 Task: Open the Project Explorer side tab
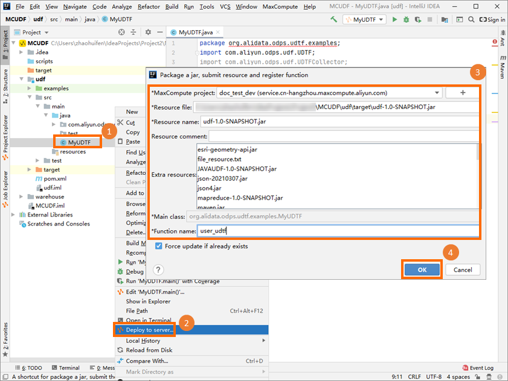(x=5, y=137)
